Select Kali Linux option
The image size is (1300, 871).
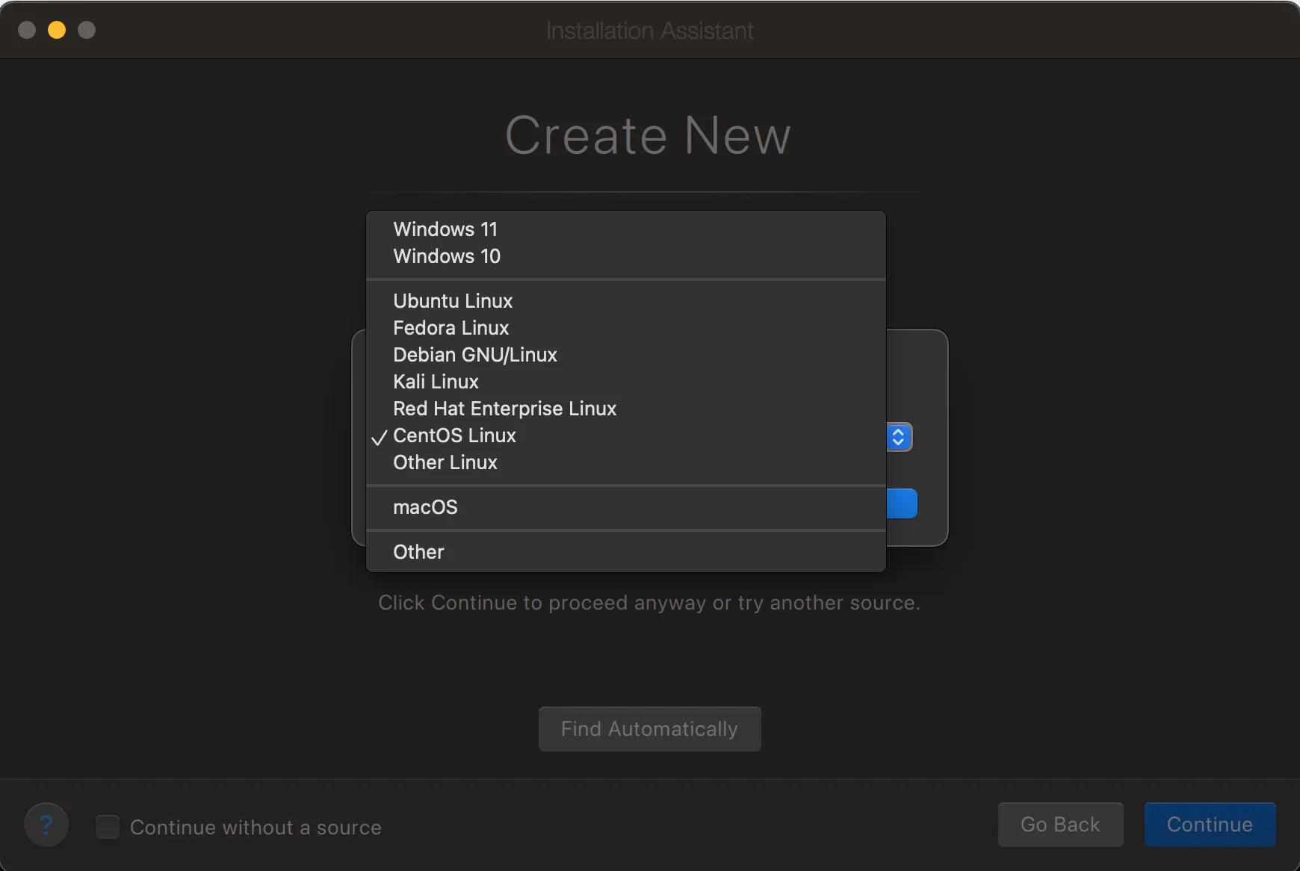click(436, 382)
